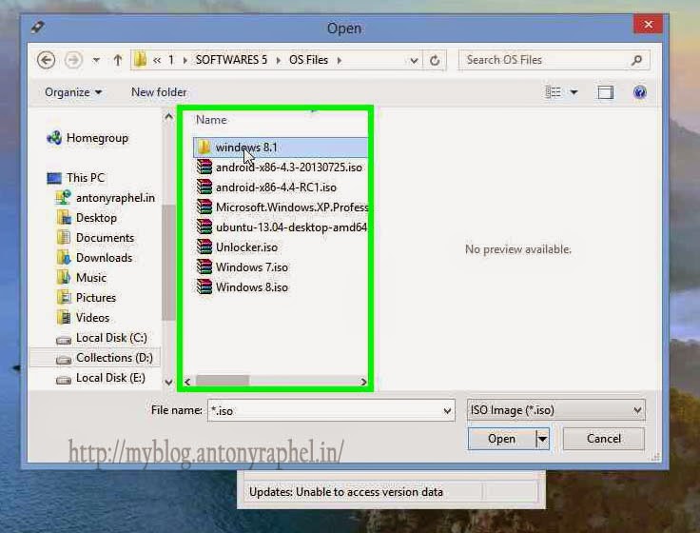Viewport: 700px width, 533px height.
Task: Click the windows 8.1 folder icon
Action: pos(204,147)
